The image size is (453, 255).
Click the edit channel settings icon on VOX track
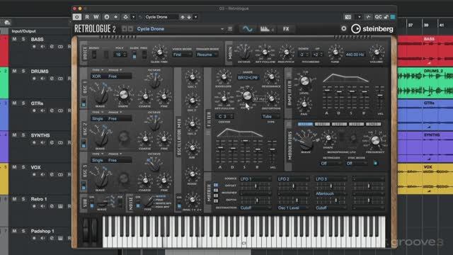(52, 174)
